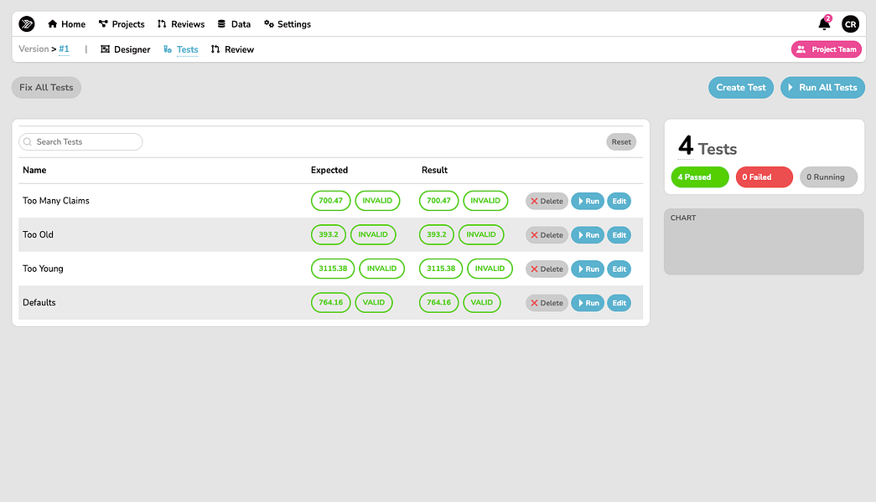
Task: Edit the Defaults test
Action: point(619,304)
